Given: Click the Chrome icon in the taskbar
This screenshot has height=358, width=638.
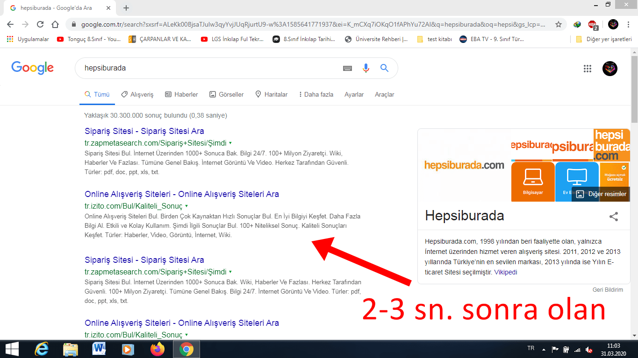Looking at the screenshot, I should 186,349.
